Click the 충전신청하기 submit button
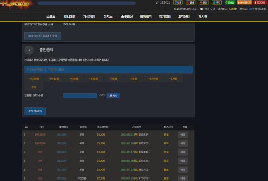Screen dimensions: 268x181 click(35, 111)
